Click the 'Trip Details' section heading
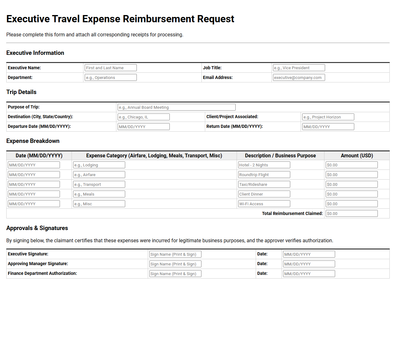Screen dimensions: 396x351 tap(21, 92)
